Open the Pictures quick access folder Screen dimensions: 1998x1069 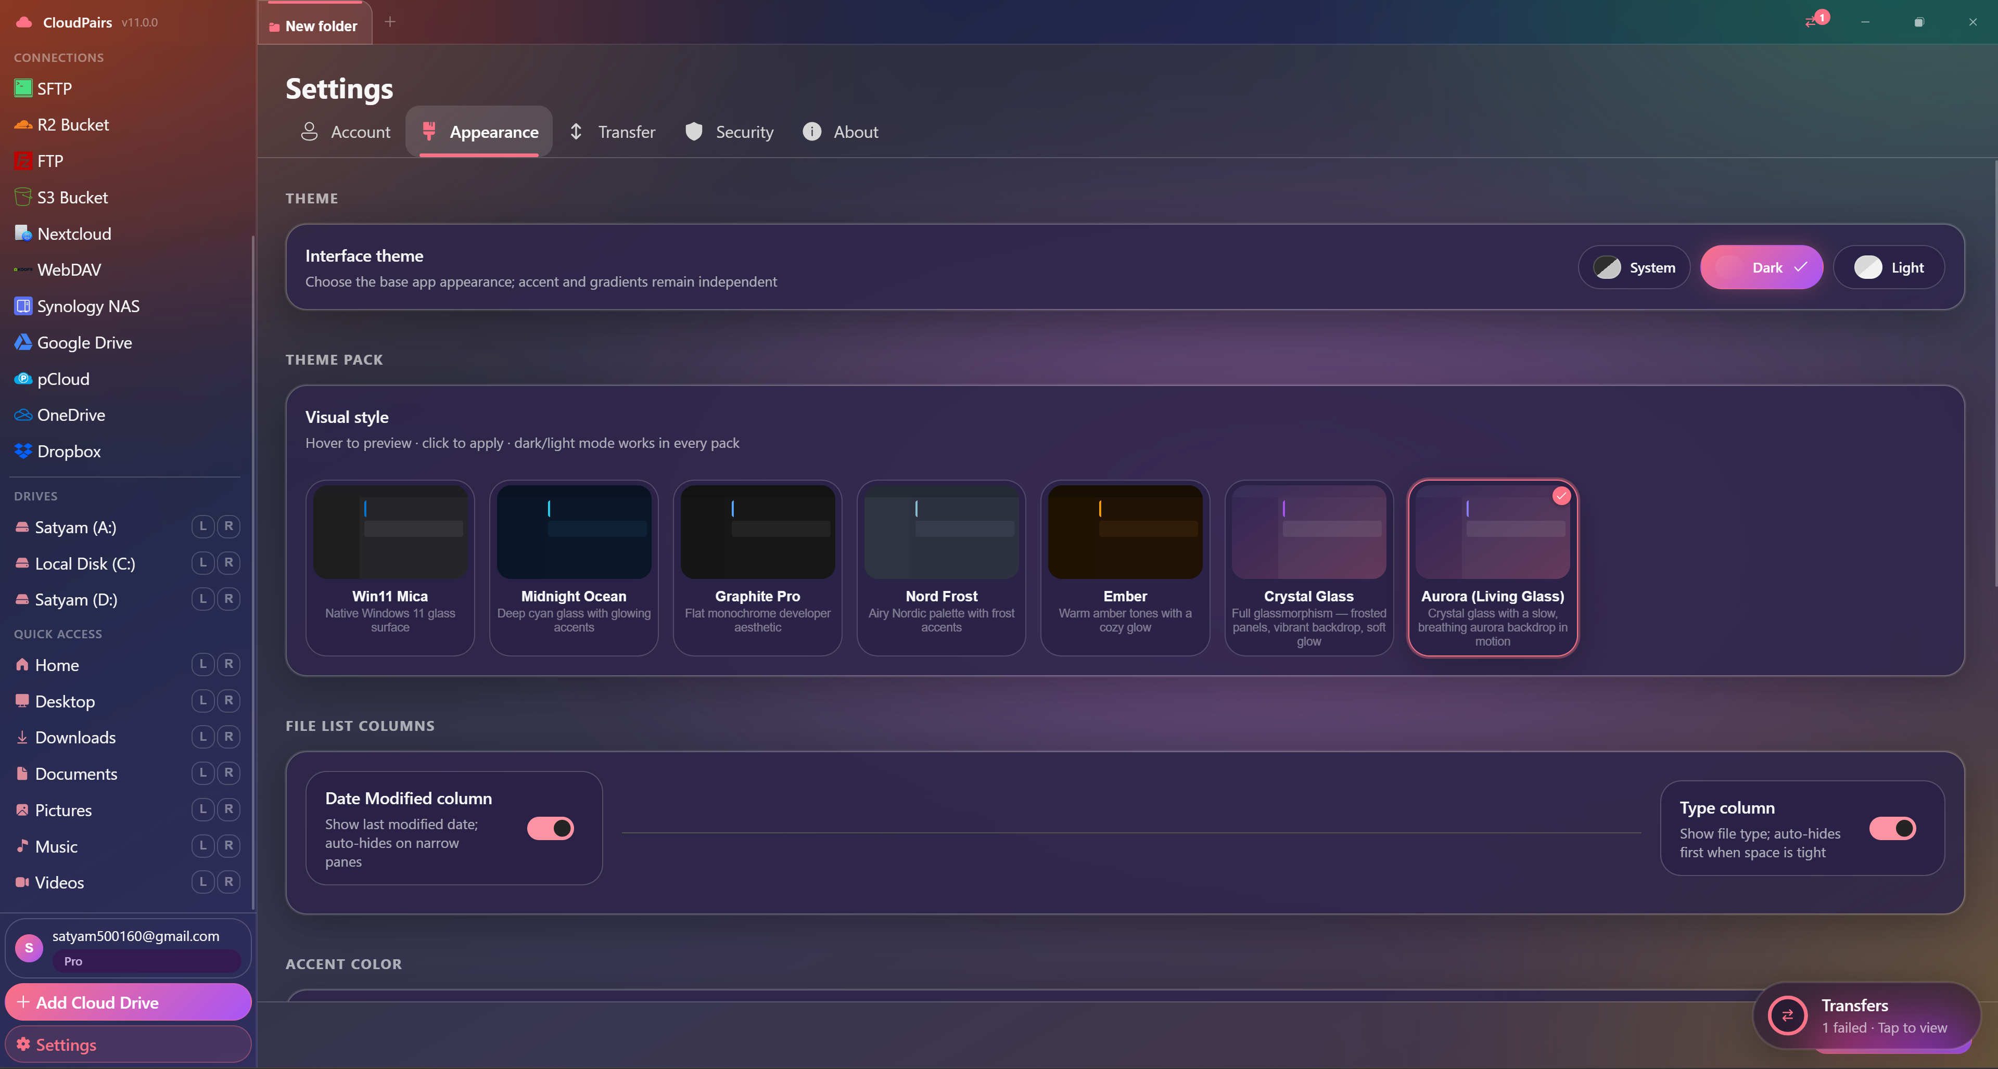tap(63, 810)
